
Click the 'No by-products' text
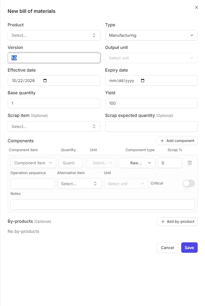click(x=23, y=231)
